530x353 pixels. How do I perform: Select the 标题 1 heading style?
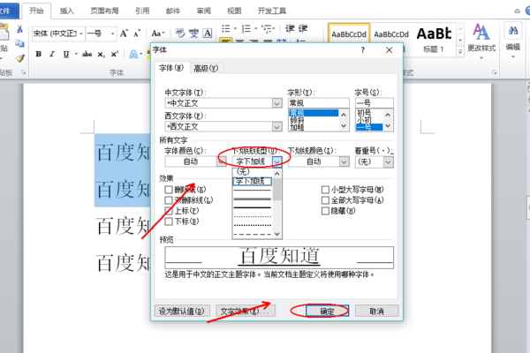tap(434, 41)
